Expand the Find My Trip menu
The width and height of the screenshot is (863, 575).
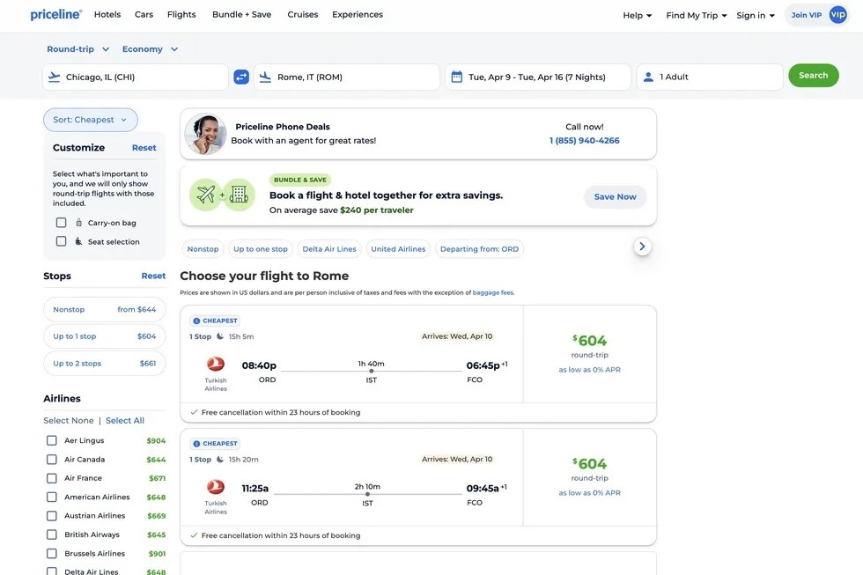coord(697,15)
